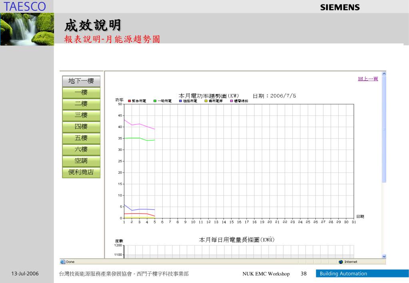This screenshot has width=409, height=283.
Task: Click the slide heading 成效說明
Action: click(x=93, y=25)
